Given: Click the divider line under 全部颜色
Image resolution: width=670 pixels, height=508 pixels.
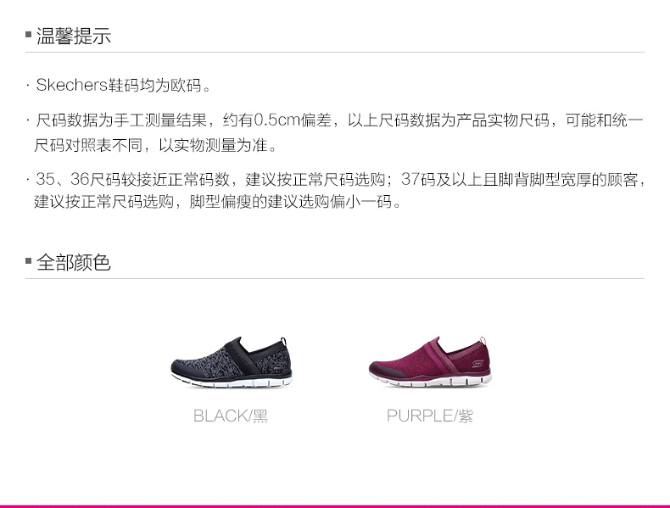Looking at the screenshot, I should click(335, 278).
